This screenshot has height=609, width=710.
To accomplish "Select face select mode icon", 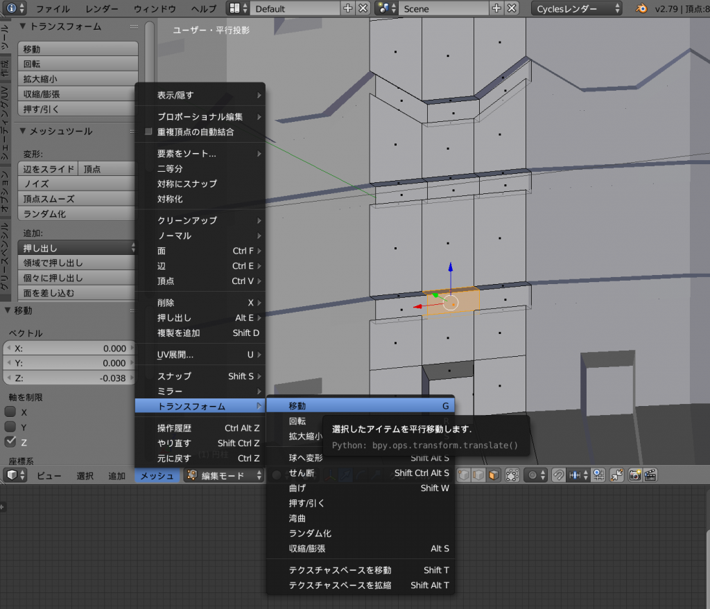I will 493,475.
